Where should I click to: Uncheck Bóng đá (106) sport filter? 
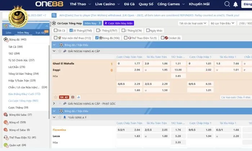tap(96, 38)
